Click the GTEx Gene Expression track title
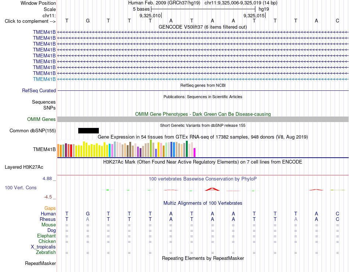 pyautogui.click(x=203, y=137)
